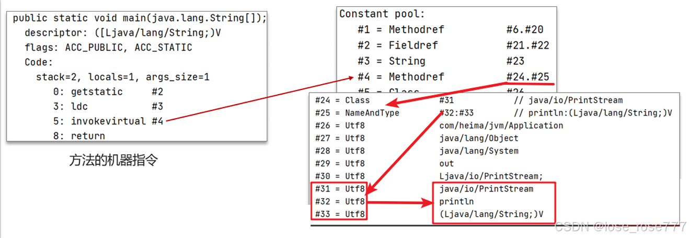689x238 pixels.
Task: Click the 方法的机器指令 caption
Action: pos(113,161)
